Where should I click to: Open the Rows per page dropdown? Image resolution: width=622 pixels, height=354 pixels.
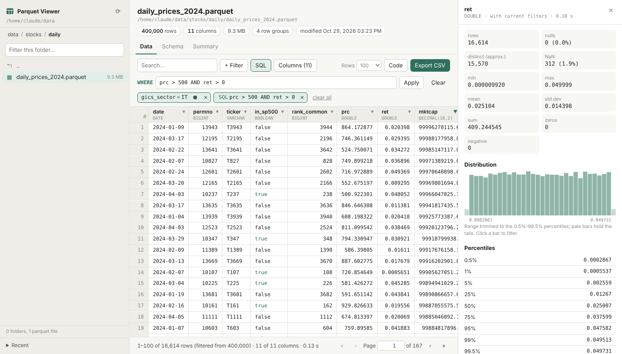368,66
